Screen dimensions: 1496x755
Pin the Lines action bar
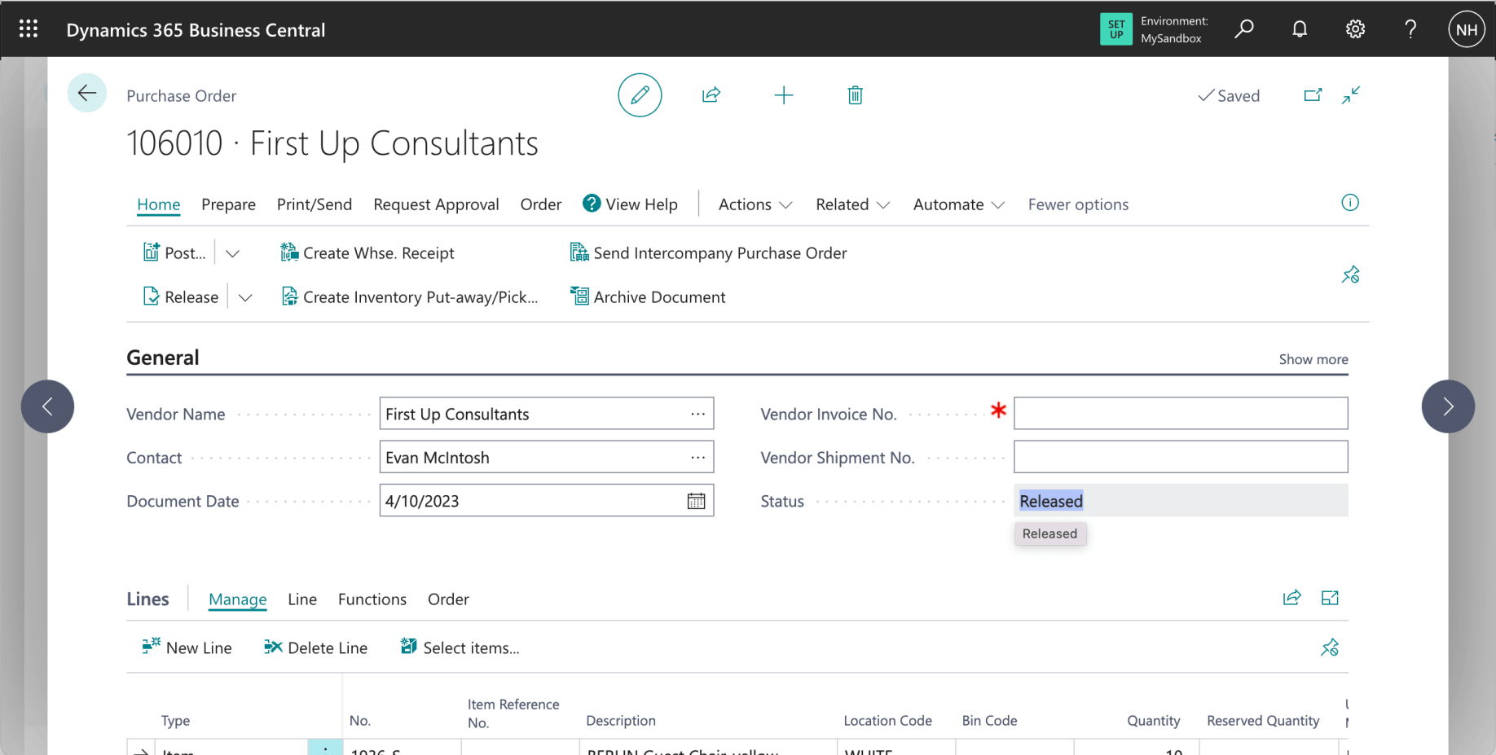click(x=1330, y=647)
